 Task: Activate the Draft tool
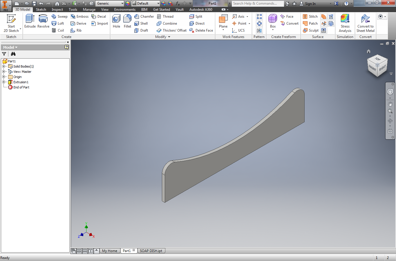(x=141, y=30)
